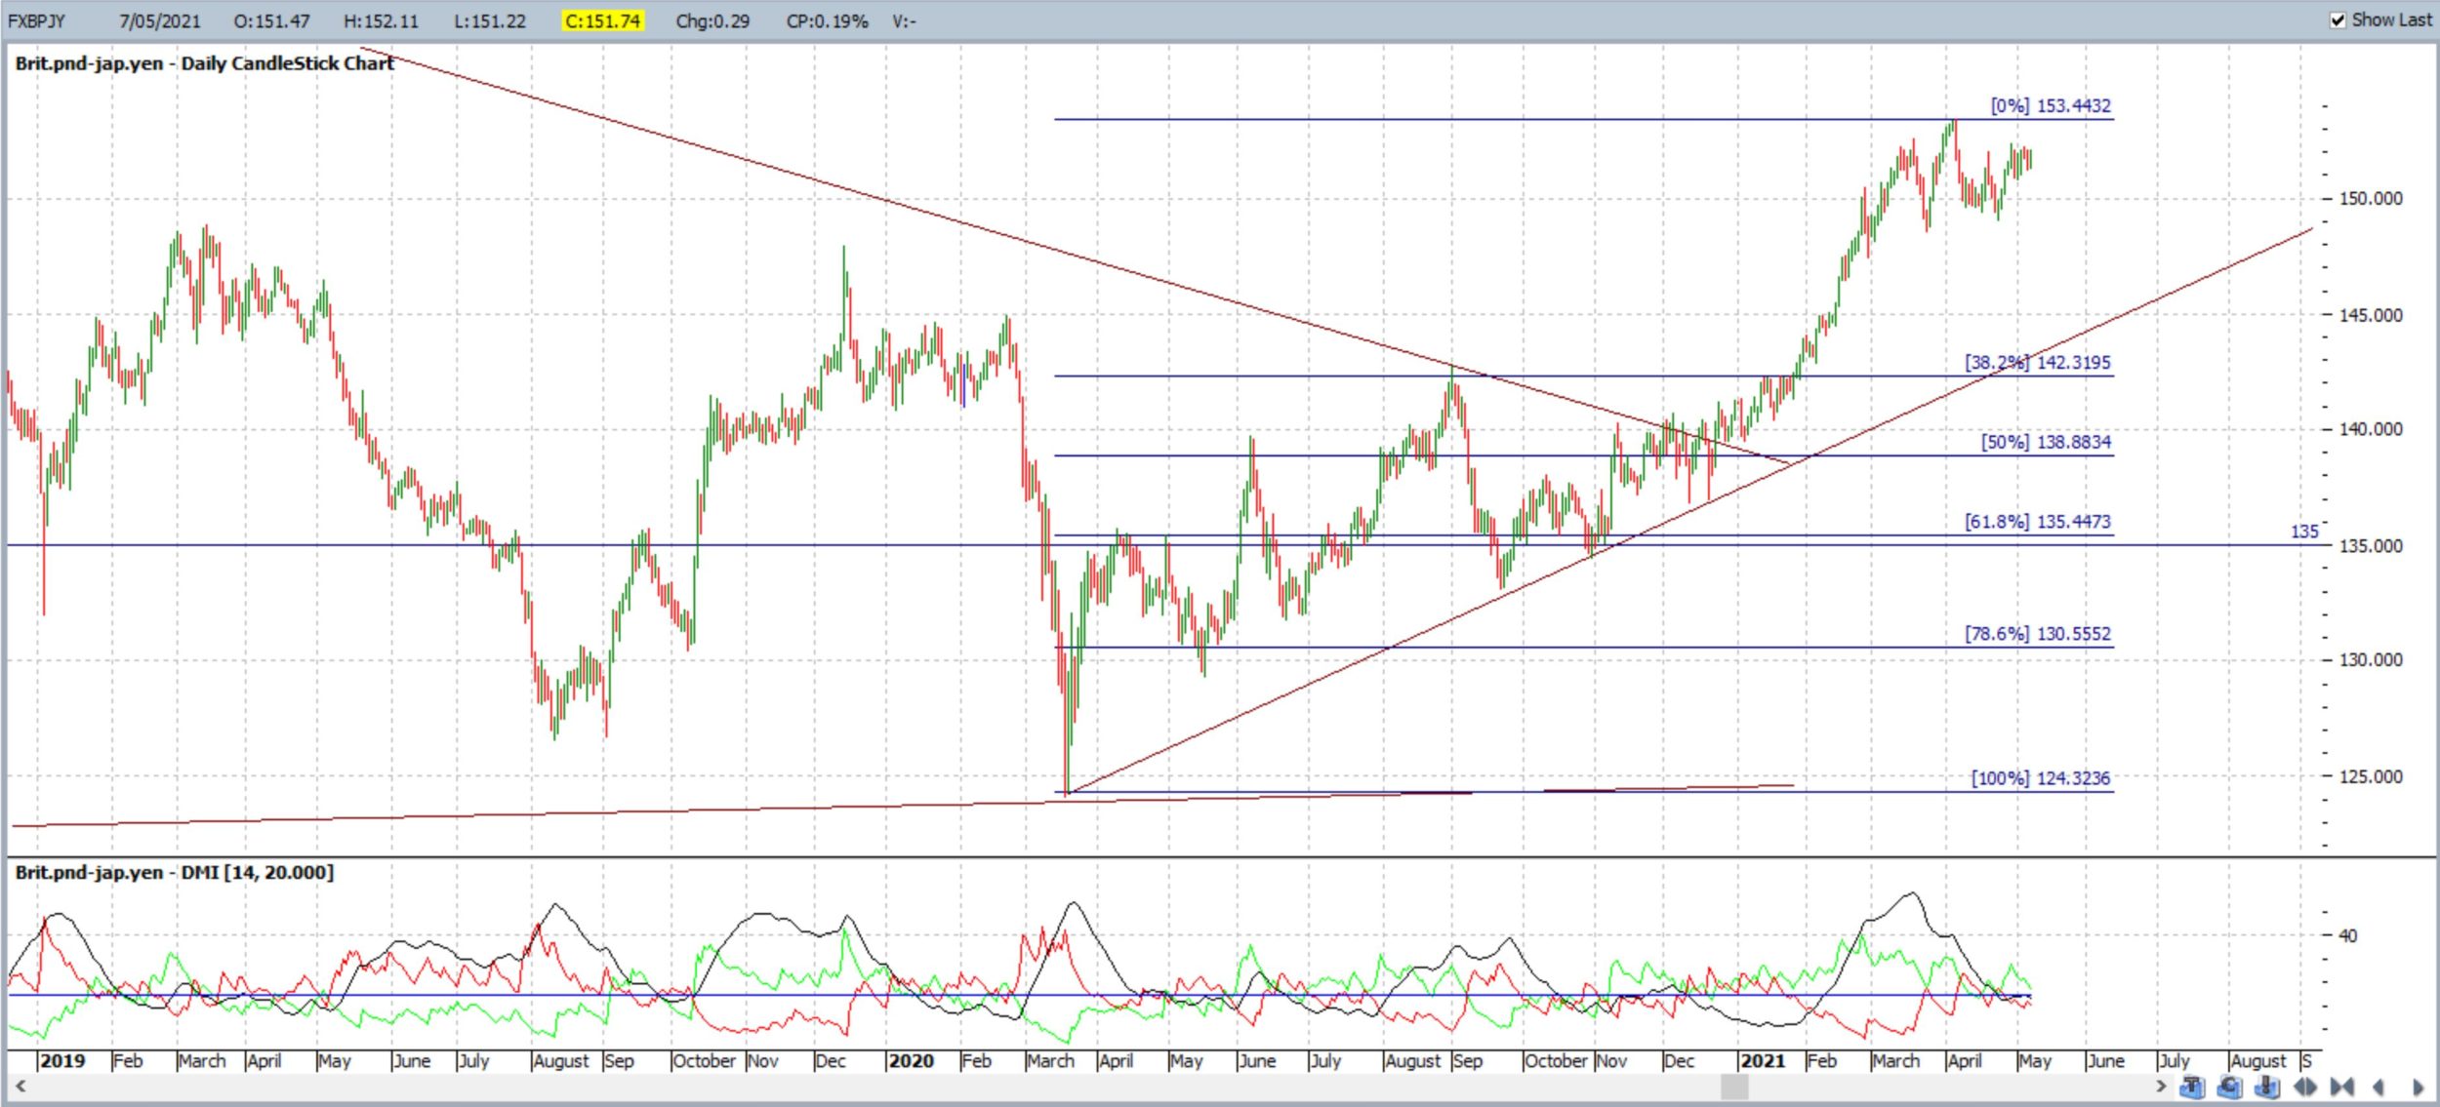Click the 2020 year label on time axis
This screenshot has height=1107, width=2440.
(x=912, y=1060)
